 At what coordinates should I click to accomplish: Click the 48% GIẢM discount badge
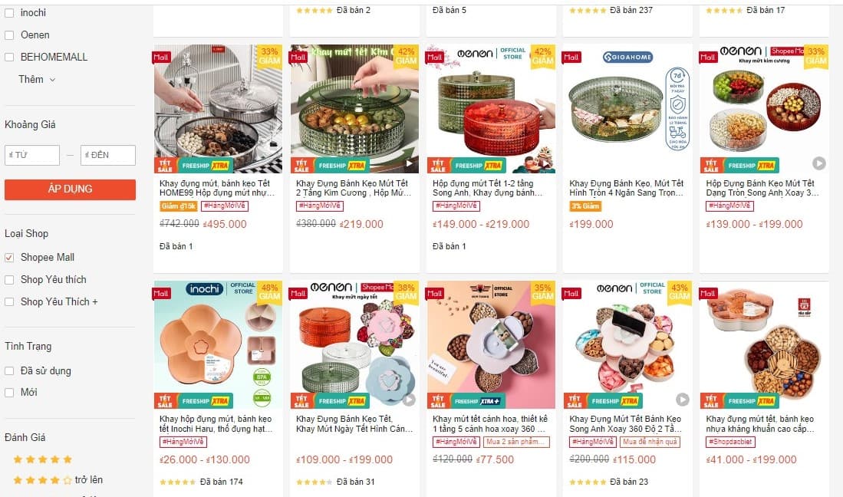pyautogui.click(x=269, y=291)
